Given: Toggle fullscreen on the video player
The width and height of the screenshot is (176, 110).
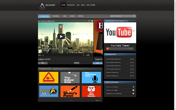Looking at the screenshot, I should pyautogui.click(x=92, y=55).
